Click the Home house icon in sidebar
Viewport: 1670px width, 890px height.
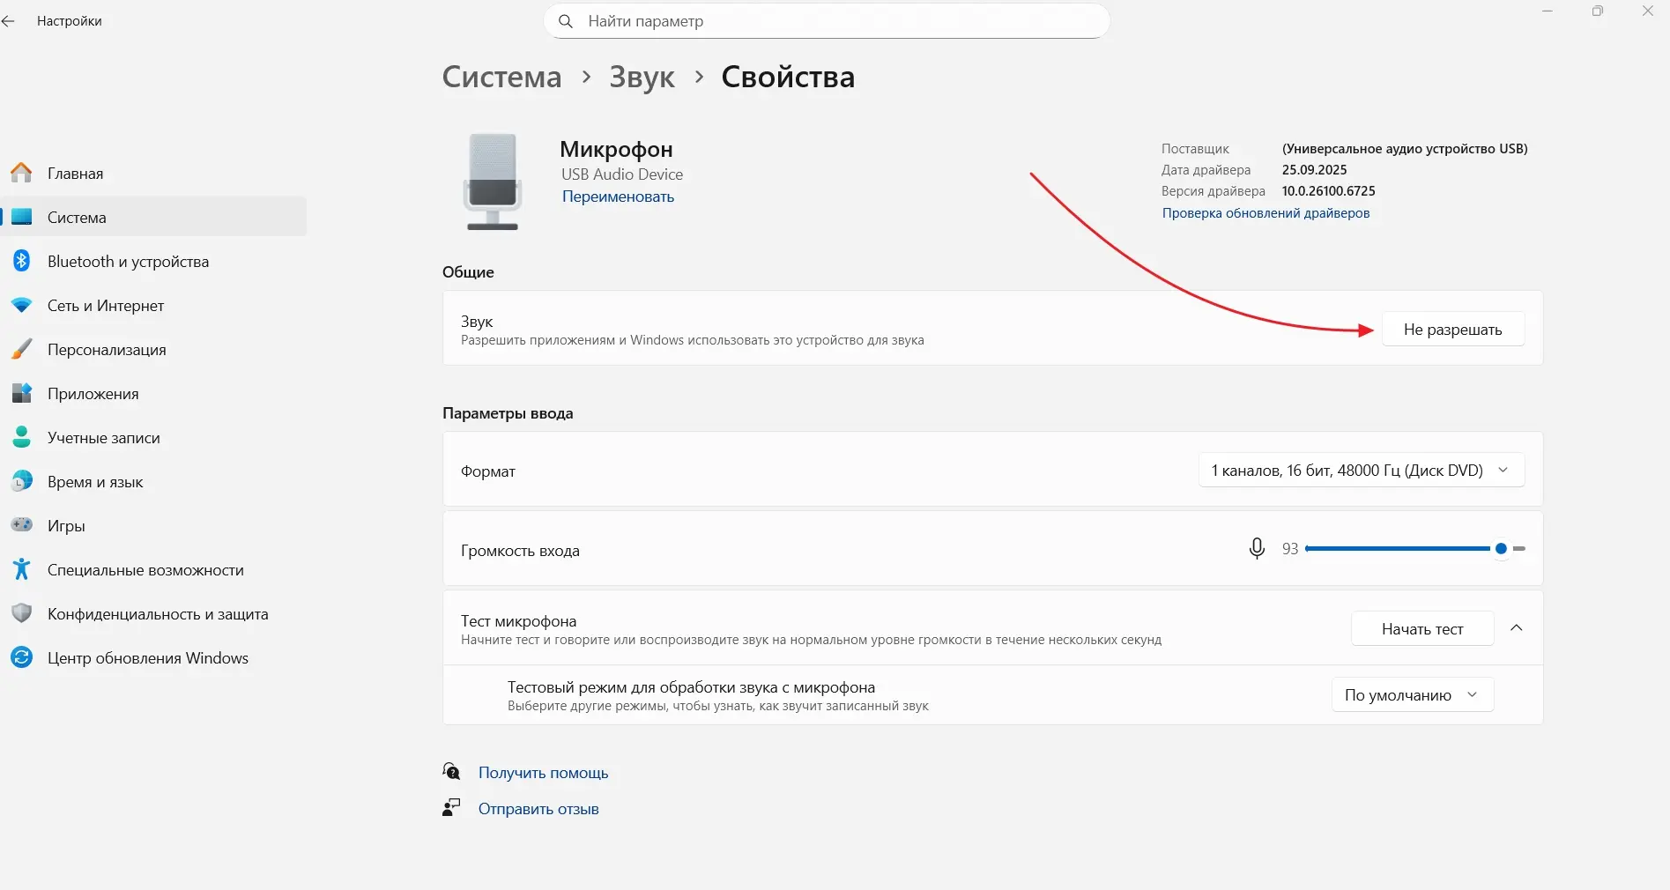[x=22, y=173]
